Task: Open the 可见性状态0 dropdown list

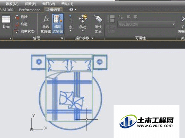Action: [147, 24]
